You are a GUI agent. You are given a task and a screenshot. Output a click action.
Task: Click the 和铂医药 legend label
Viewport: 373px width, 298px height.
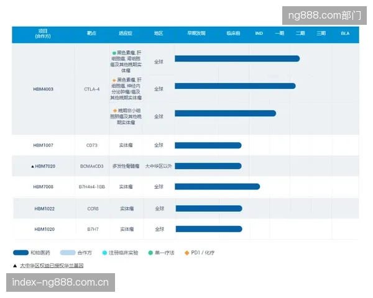[40, 253]
